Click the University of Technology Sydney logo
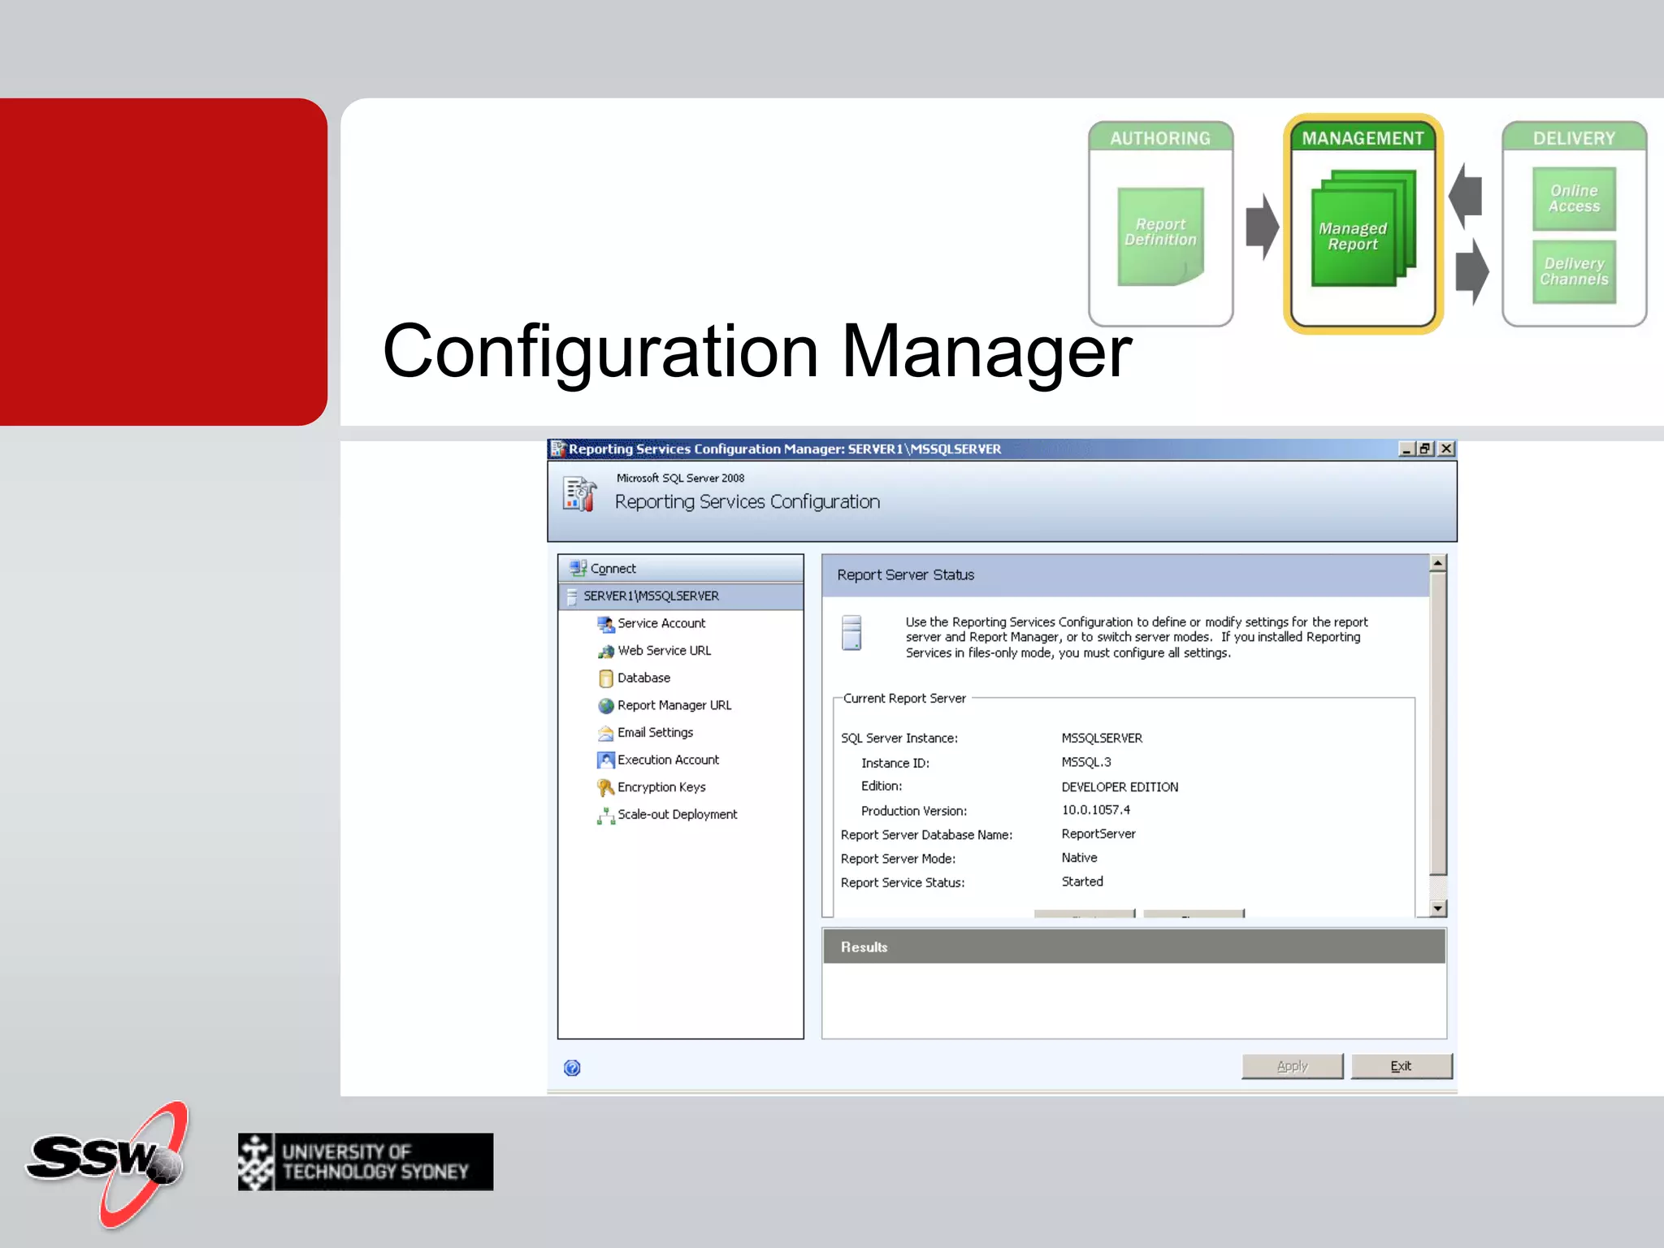The height and width of the screenshot is (1248, 1664). pyautogui.click(x=366, y=1162)
